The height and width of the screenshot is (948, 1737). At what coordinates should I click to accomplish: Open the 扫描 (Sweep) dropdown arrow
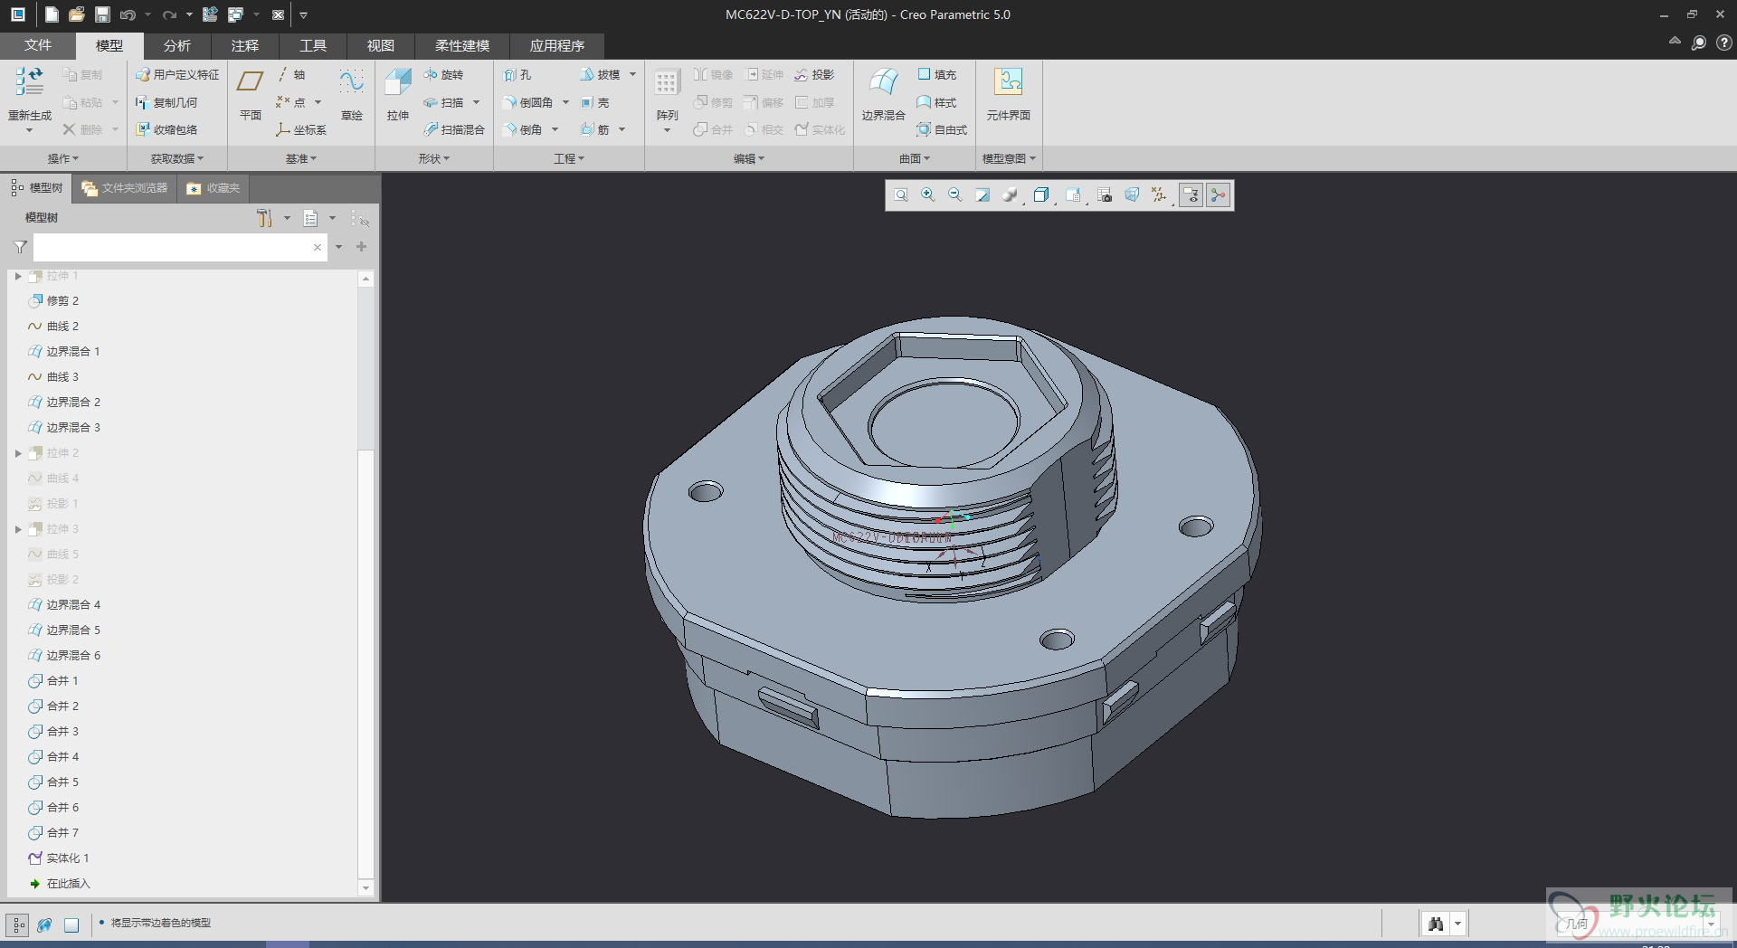(477, 103)
